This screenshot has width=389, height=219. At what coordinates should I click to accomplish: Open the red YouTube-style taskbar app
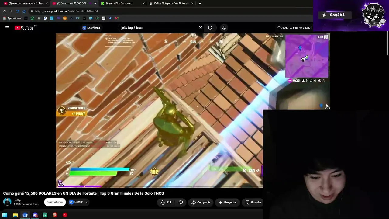[x=65, y=215]
